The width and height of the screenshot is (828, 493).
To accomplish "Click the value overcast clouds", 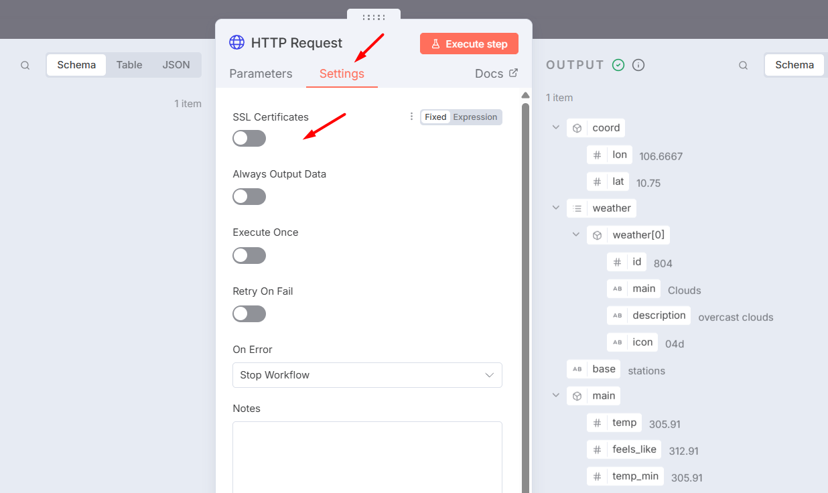I will pyautogui.click(x=736, y=318).
